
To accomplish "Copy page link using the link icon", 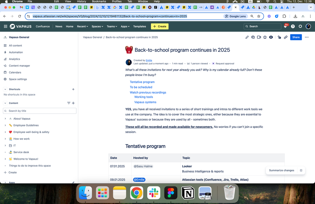I will (x=286, y=37).
